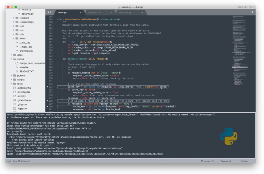Open shortcuts.py in the sidebar
264x174 pixels.
pos(26,51)
